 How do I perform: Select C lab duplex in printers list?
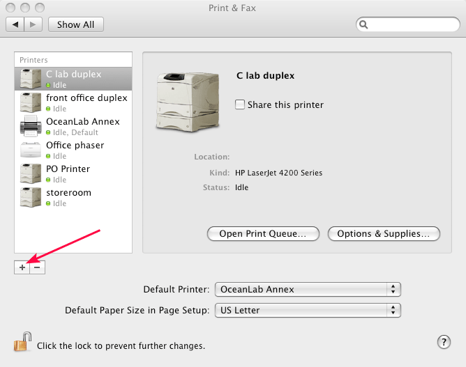pyautogui.click(x=73, y=79)
